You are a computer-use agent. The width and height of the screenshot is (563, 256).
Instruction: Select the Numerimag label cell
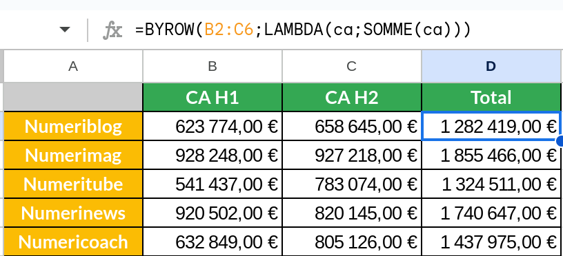point(73,156)
